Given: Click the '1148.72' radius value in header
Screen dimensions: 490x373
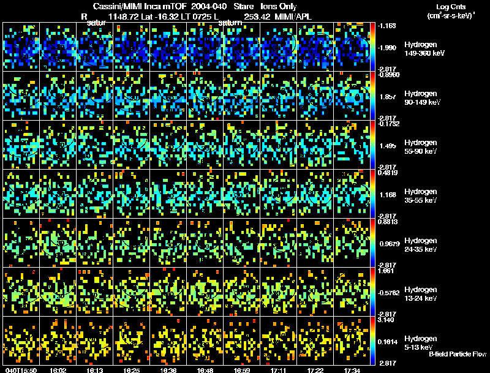Looking at the screenshot, I should (123, 17).
